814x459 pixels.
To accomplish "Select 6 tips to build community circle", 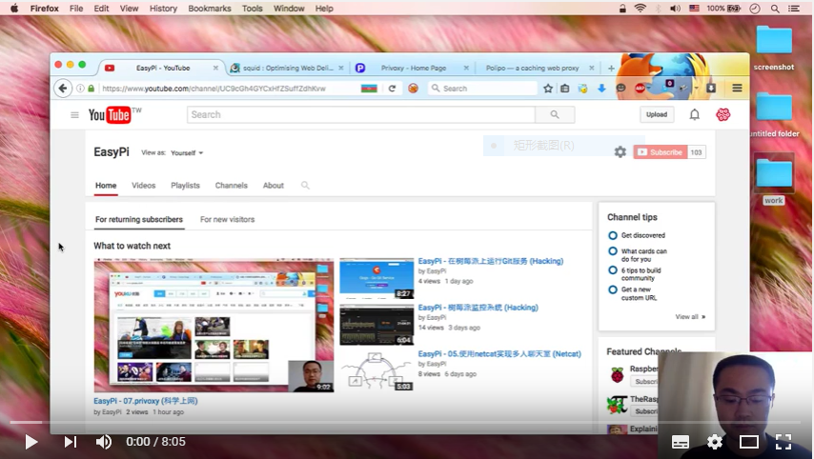I will pyautogui.click(x=613, y=270).
